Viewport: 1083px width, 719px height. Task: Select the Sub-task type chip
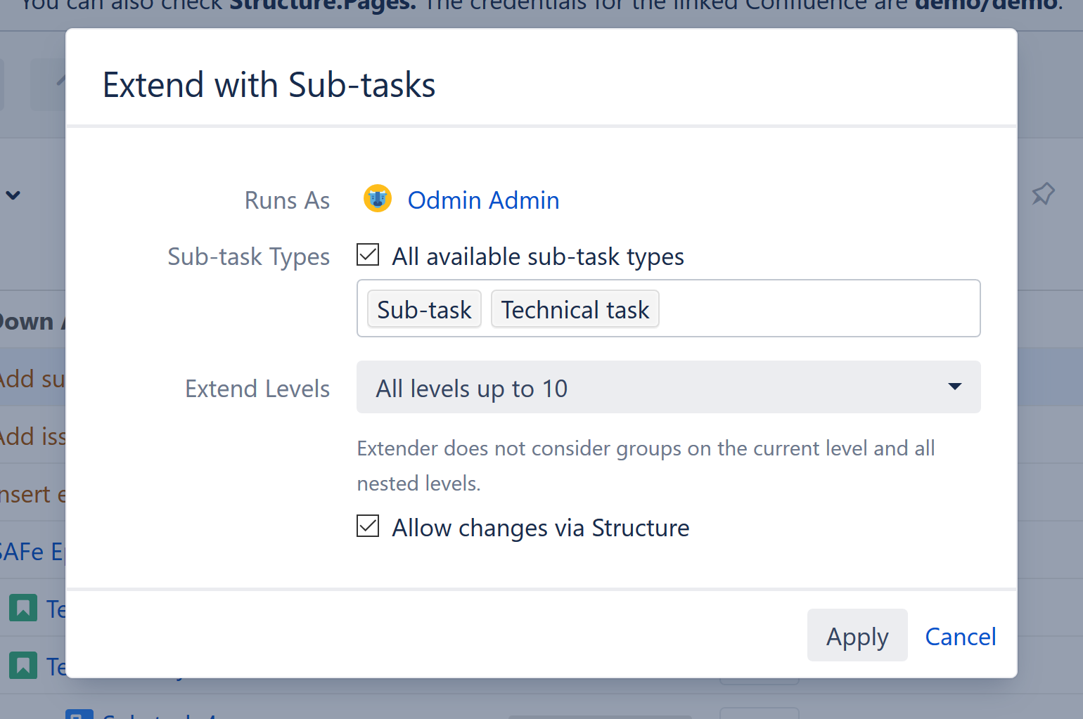423,309
